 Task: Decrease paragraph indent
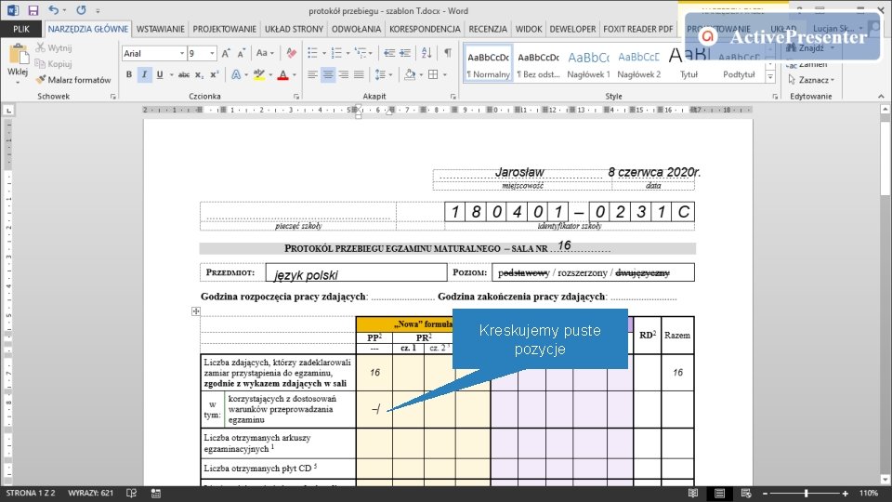pyautogui.click(x=389, y=53)
